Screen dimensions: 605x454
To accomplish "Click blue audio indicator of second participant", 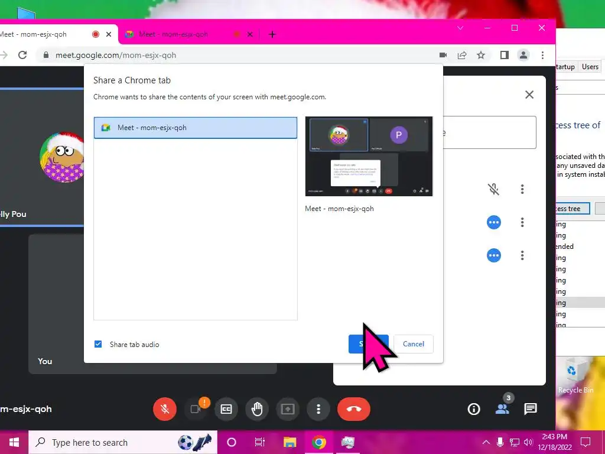I will [494, 222].
